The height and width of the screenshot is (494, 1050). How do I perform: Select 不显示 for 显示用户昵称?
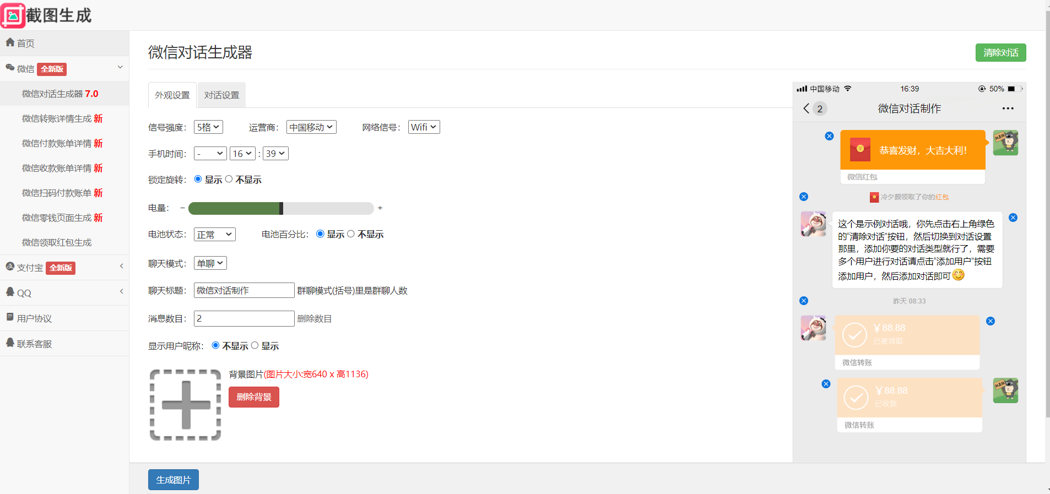[215, 345]
